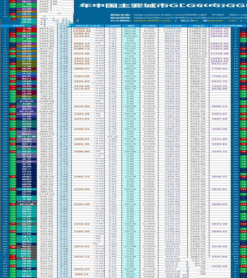Click the value "194.07" in row 44

[x=46, y=137]
